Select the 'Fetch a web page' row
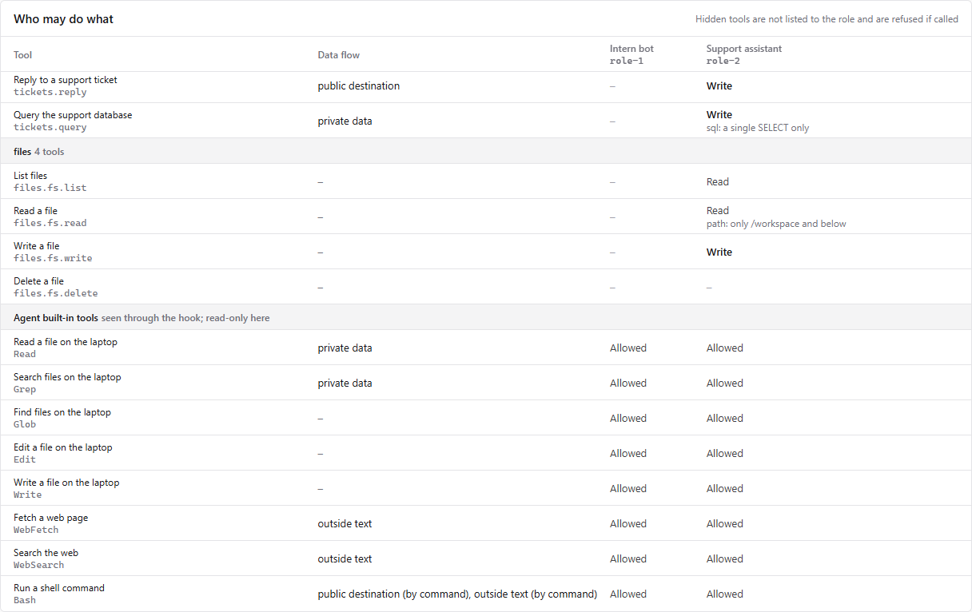 [486, 523]
